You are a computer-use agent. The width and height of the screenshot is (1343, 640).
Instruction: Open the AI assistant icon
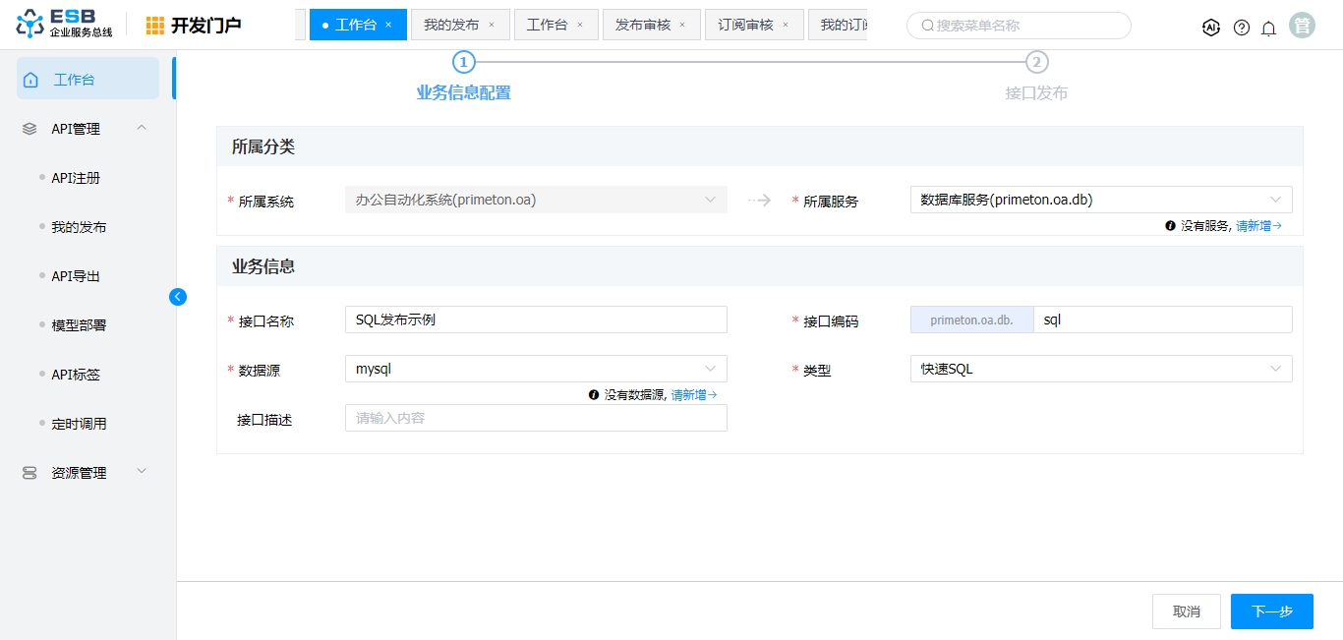pos(1211,28)
